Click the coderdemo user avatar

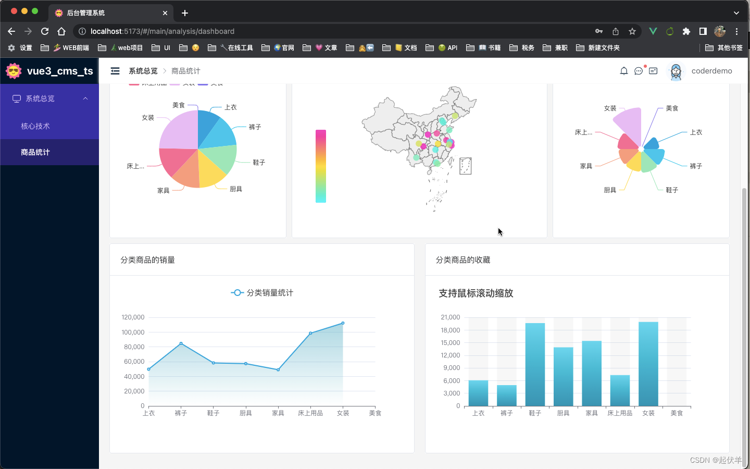click(x=676, y=71)
